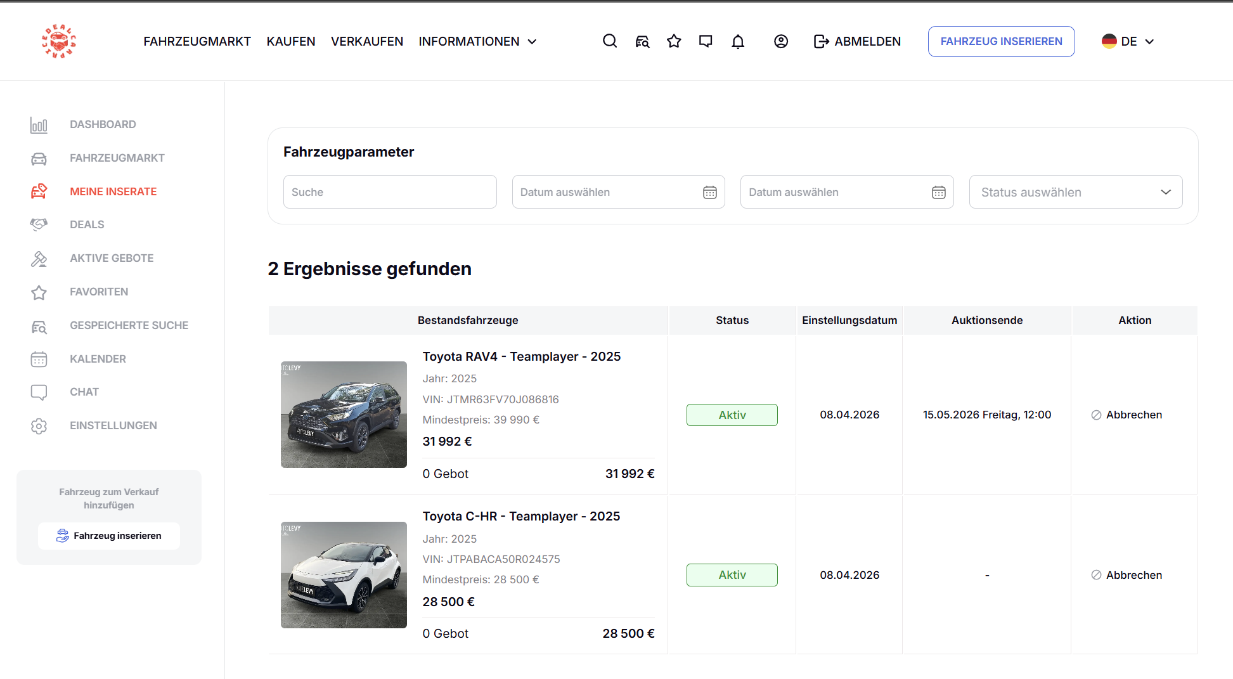The image size is (1233, 679).
Task: Open the DE language selector
Action: 1128,41
